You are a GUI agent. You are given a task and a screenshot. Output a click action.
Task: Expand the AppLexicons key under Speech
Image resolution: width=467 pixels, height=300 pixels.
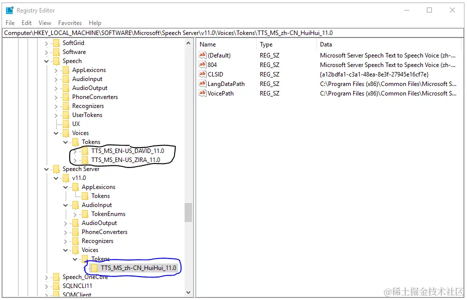56,70
